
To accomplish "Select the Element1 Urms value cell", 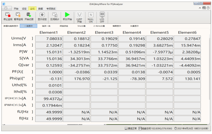I will (48, 39).
